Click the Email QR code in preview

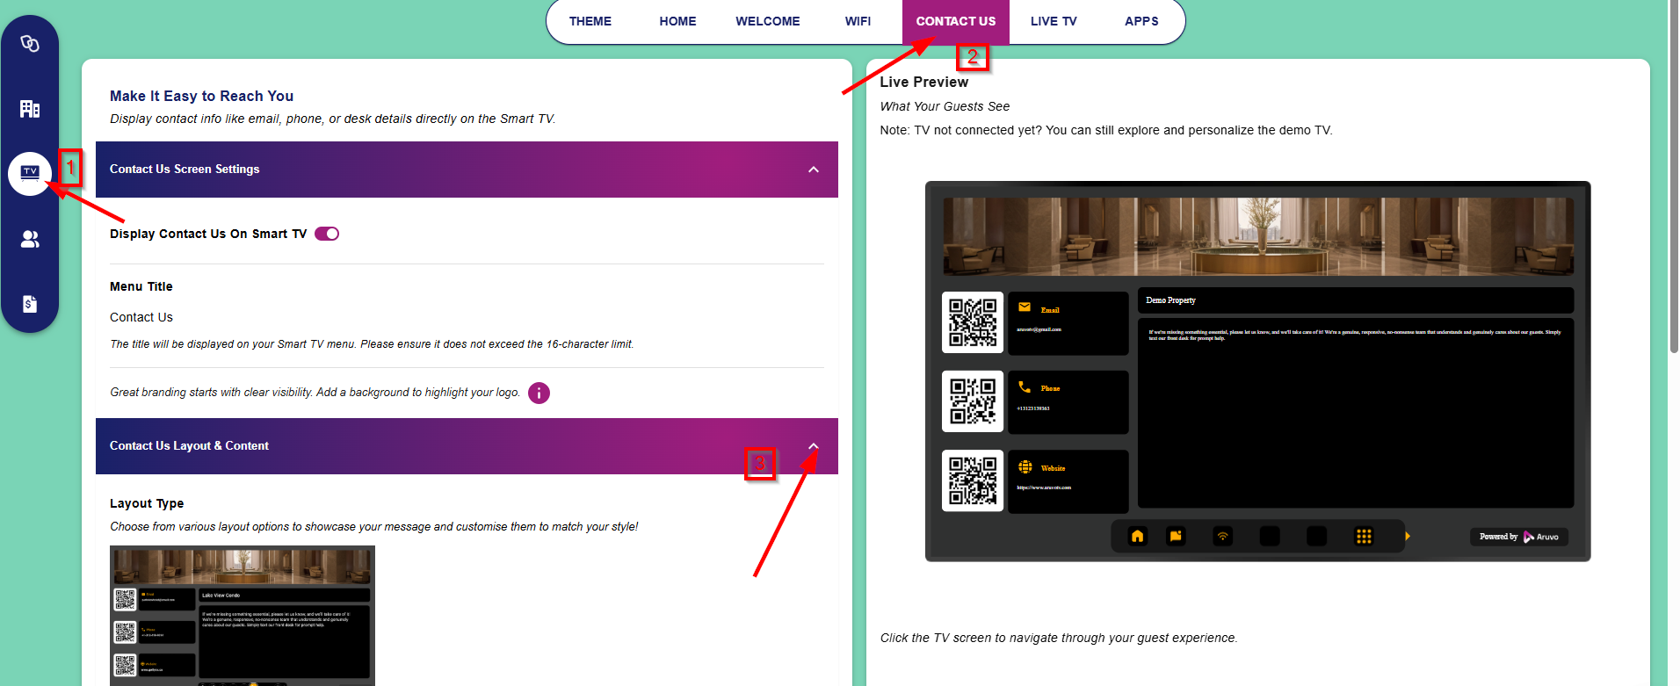click(x=973, y=322)
